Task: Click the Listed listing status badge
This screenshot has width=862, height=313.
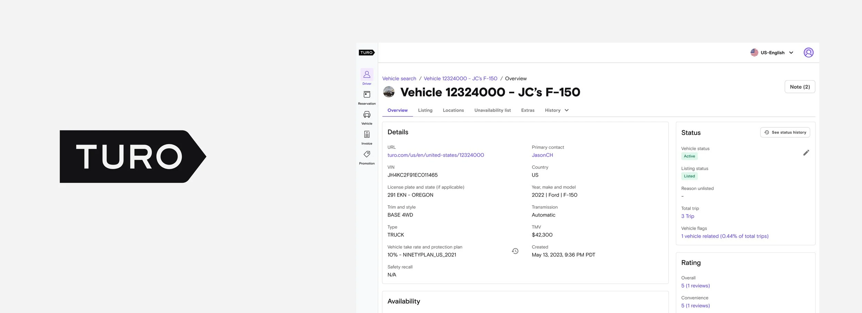Action: (689, 176)
